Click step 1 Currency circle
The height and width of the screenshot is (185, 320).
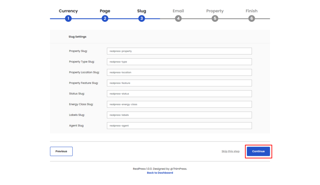[68, 18]
